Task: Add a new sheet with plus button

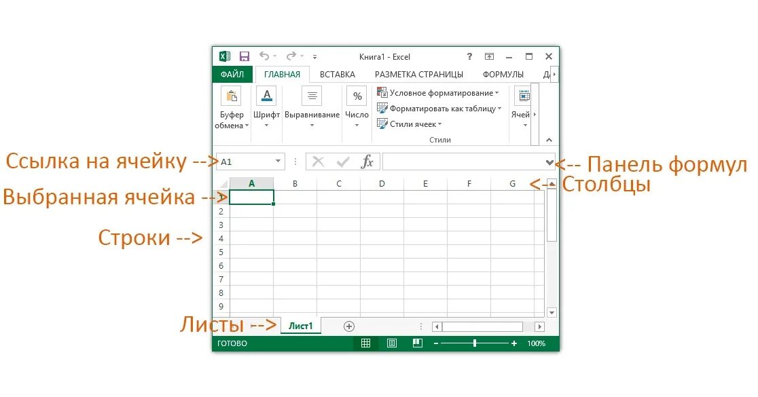Action: coord(349,326)
